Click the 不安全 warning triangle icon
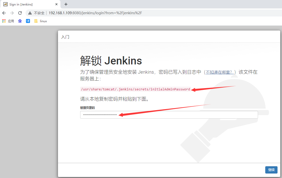The image size is (282, 178). pyautogui.click(x=30, y=13)
